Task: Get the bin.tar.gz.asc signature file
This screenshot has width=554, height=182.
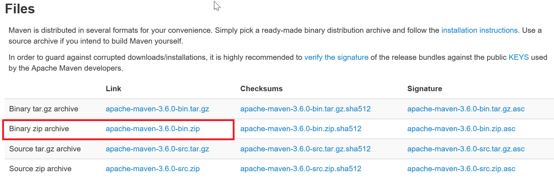Action: pyautogui.click(x=466, y=109)
